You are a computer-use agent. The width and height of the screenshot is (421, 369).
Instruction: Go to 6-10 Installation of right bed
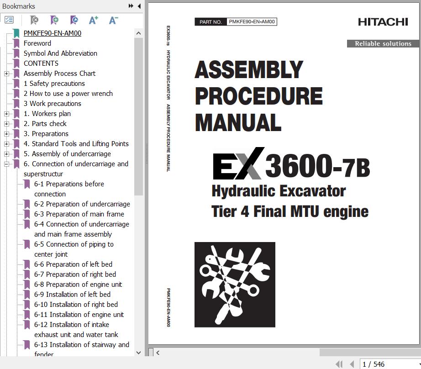coord(76,305)
